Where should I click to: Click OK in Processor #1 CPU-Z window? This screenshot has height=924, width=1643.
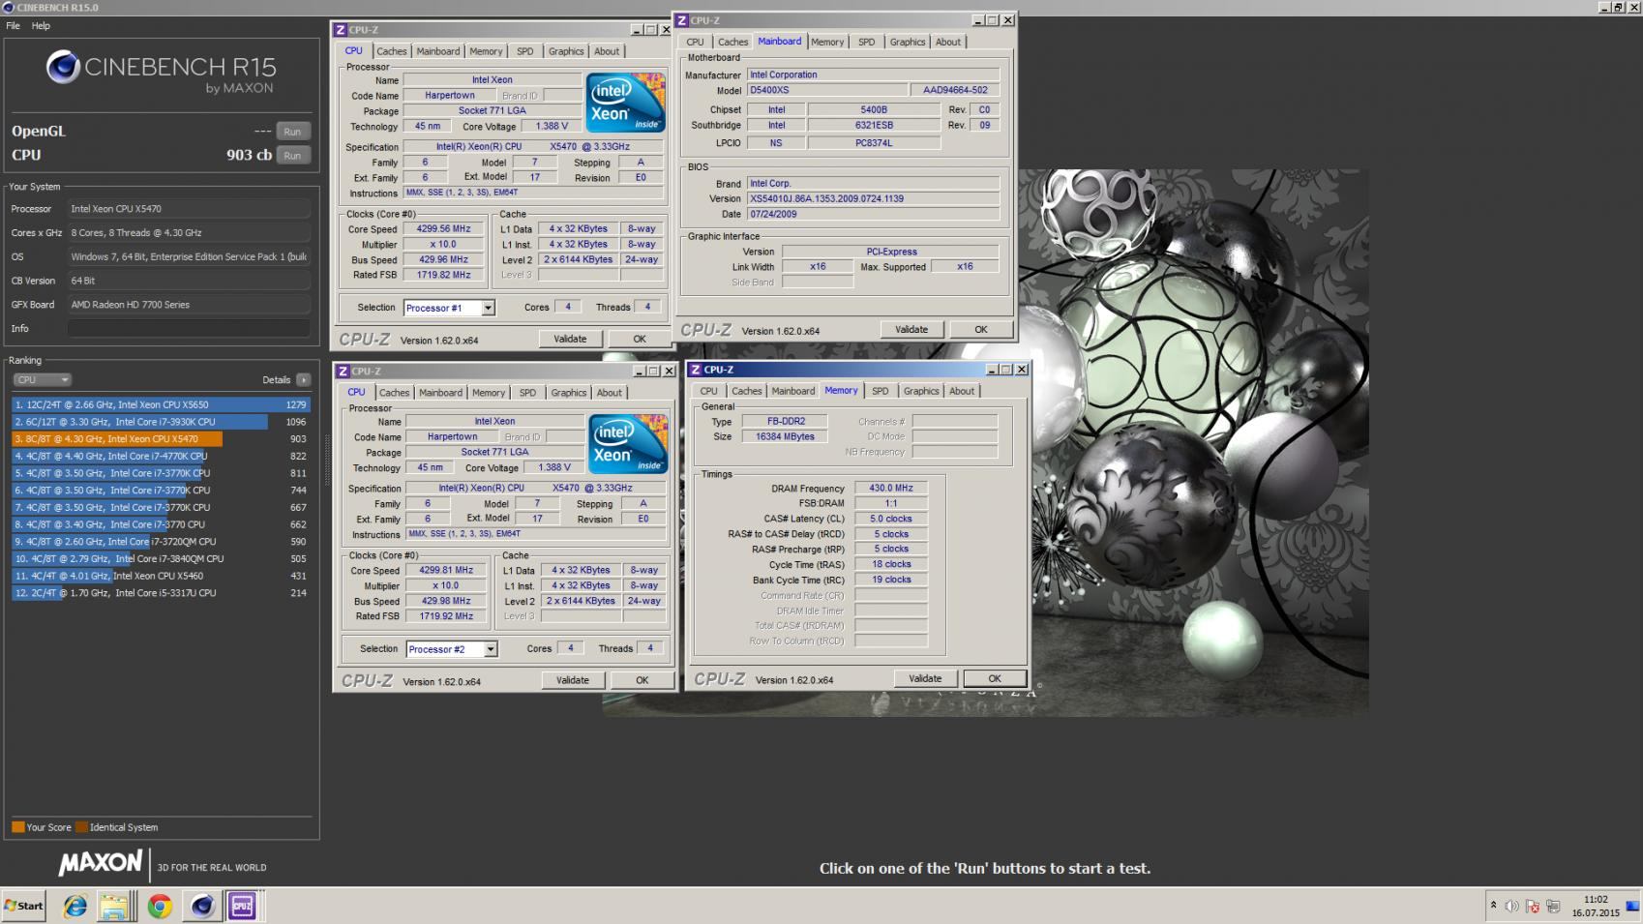(x=640, y=339)
